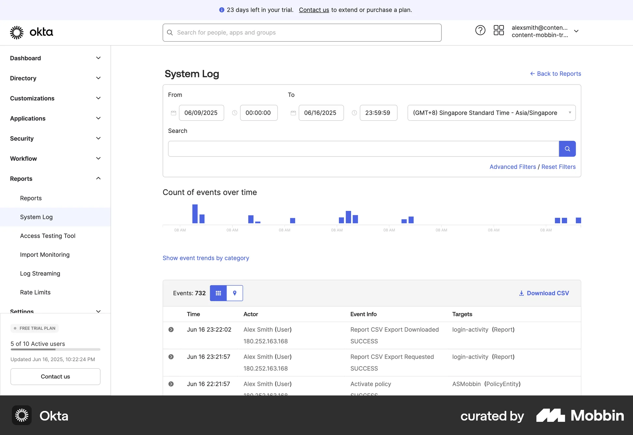
Task: Expand the Jun 16 23:22:02 event row arrow
Action: 171,329
